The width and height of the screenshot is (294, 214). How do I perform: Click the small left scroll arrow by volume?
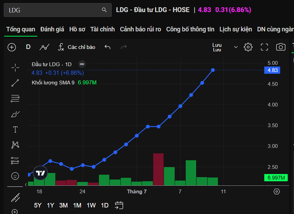coord(26,185)
